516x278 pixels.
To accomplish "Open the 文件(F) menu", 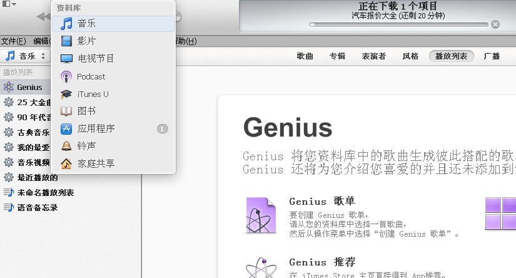I will tap(14, 41).
